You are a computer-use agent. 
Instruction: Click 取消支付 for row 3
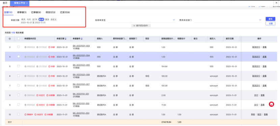click(256, 47)
